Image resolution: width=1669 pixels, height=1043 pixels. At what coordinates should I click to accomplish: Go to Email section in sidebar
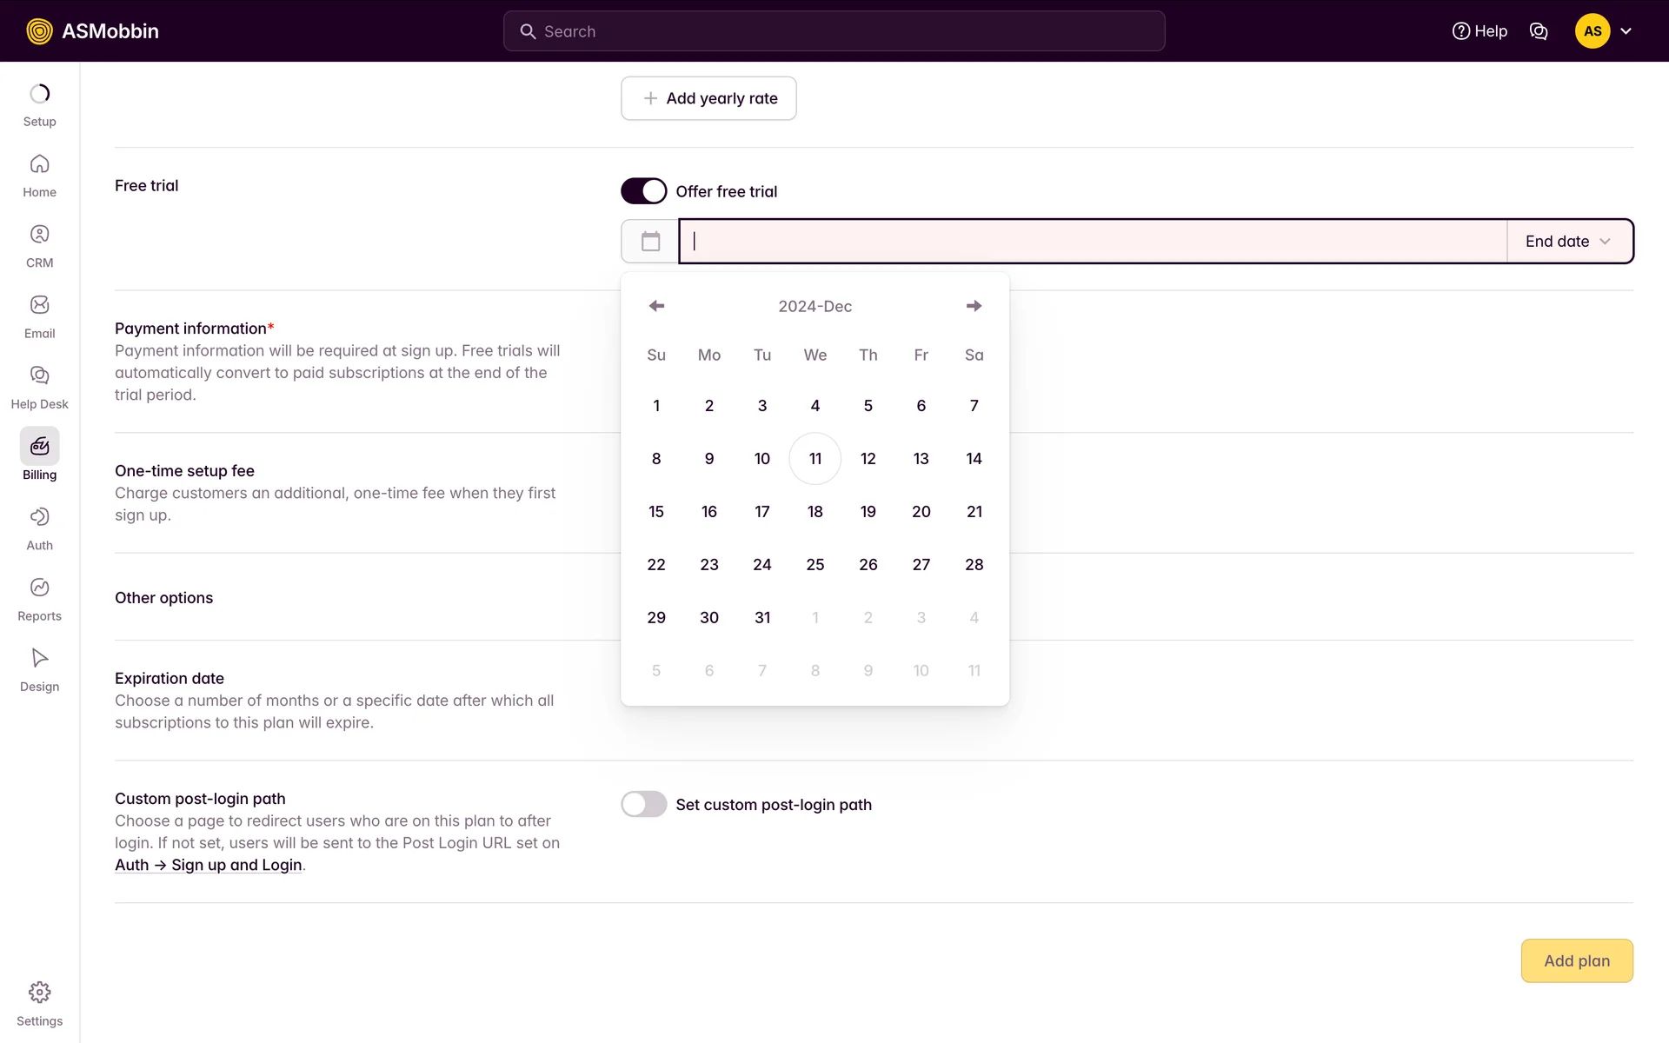(x=39, y=316)
